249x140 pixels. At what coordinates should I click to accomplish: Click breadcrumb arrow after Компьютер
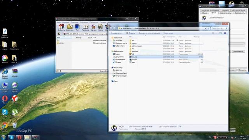(133, 28)
